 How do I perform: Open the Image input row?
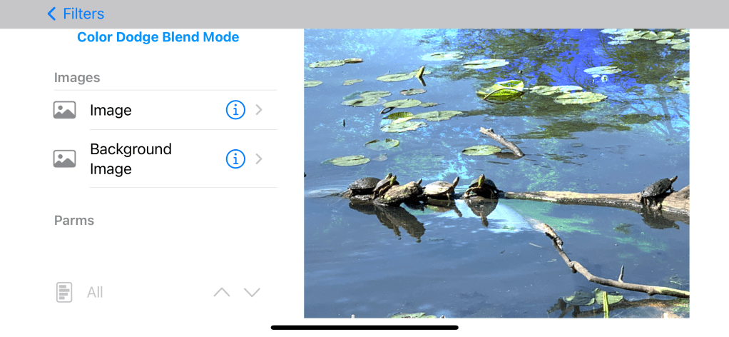point(165,110)
